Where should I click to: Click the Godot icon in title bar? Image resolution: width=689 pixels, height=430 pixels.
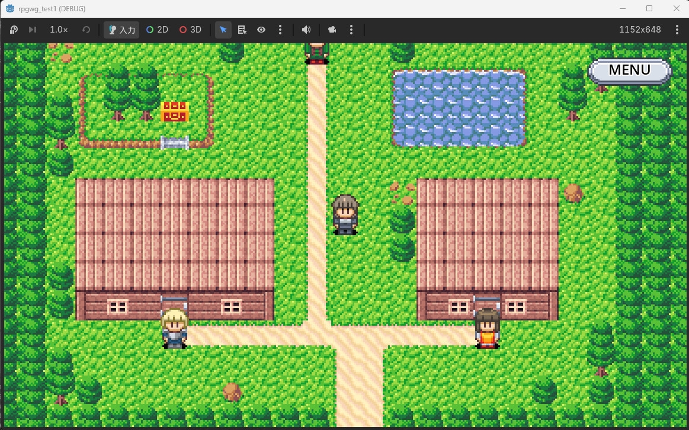(9, 8)
